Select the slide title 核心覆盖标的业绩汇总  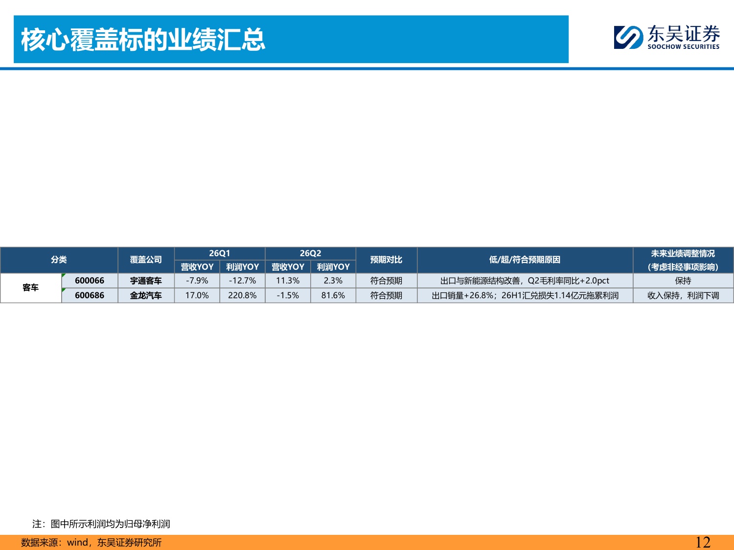coord(143,40)
